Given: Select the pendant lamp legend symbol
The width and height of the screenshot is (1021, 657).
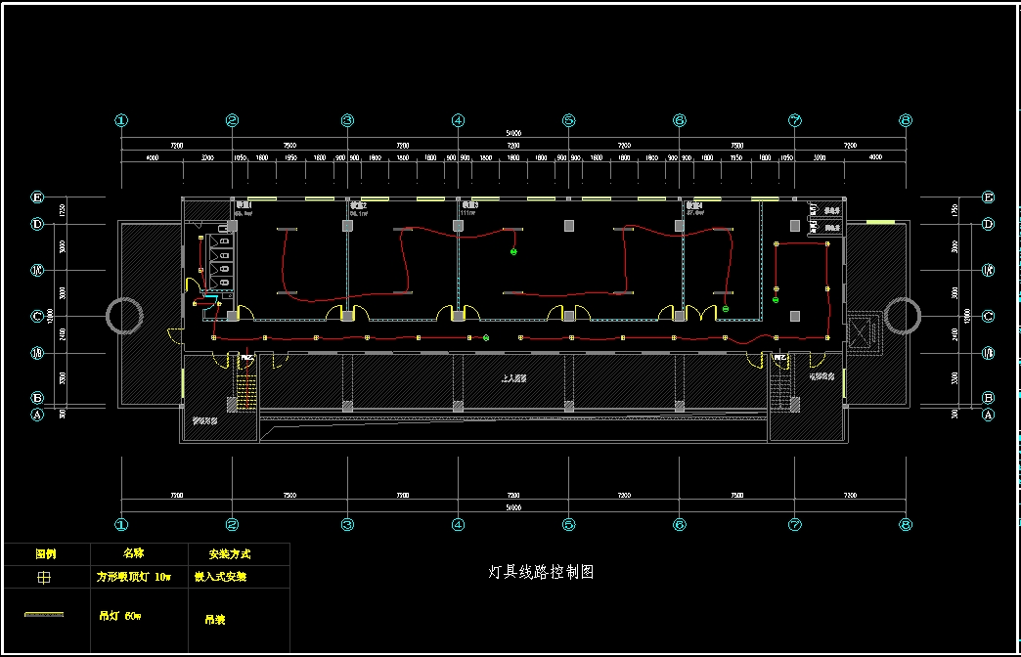Looking at the screenshot, I should [44, 615].
